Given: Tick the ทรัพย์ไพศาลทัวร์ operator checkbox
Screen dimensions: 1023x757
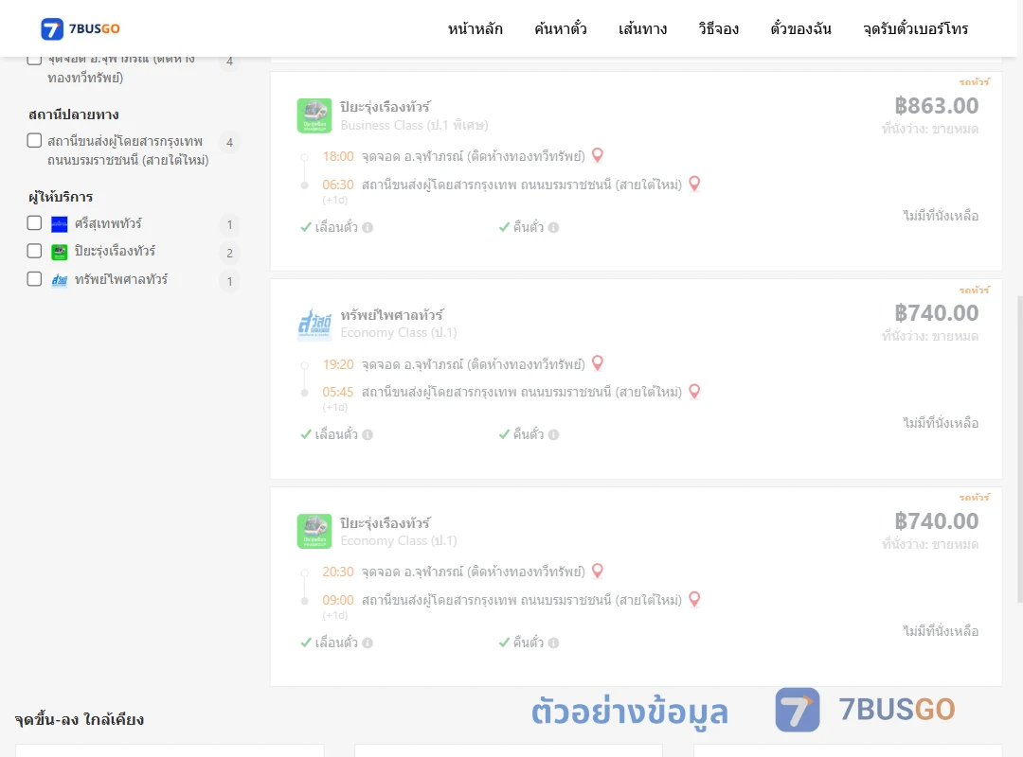Looking at the screenshot, I should click(x=35, y=279).
